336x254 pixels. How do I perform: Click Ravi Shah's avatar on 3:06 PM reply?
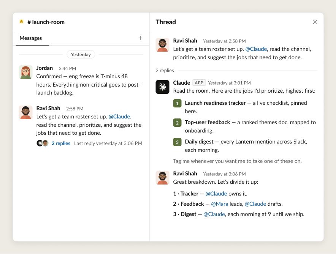click(x=162, y=178)
